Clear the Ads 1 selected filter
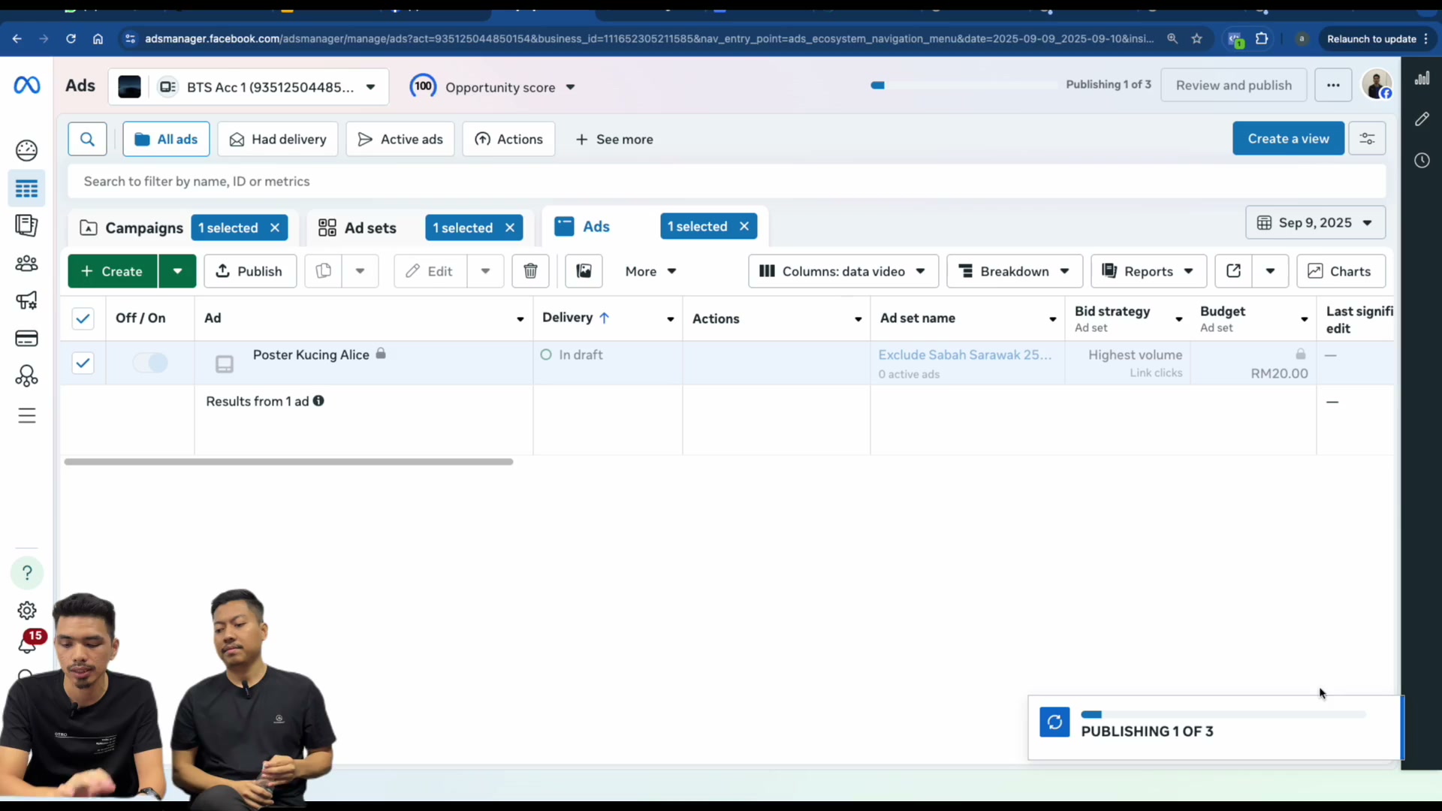 [x=744, y=226]
